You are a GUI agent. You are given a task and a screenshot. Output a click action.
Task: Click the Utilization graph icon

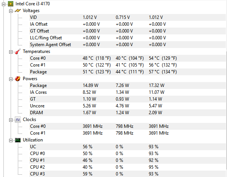[18, 140]
